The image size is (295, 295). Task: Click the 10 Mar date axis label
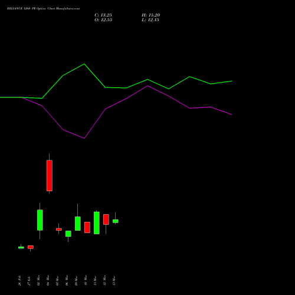[86, 280]
